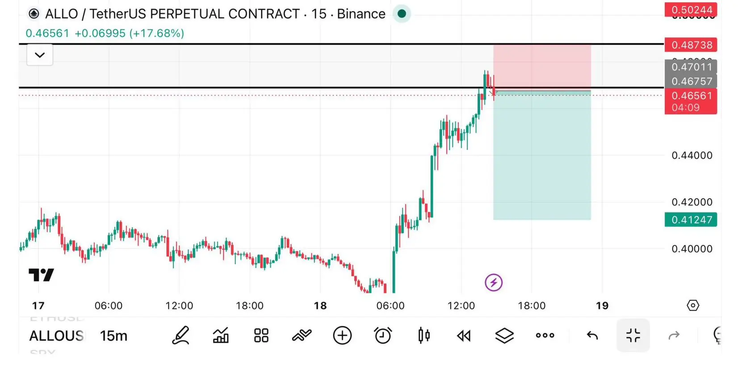Open the chart templates wavy lines icon
The height and width of the screenshot is (370, 738).
[x=302, y=335]
